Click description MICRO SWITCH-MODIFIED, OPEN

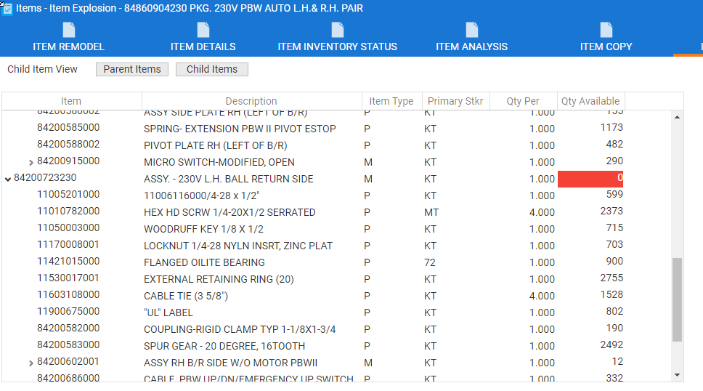219,162
